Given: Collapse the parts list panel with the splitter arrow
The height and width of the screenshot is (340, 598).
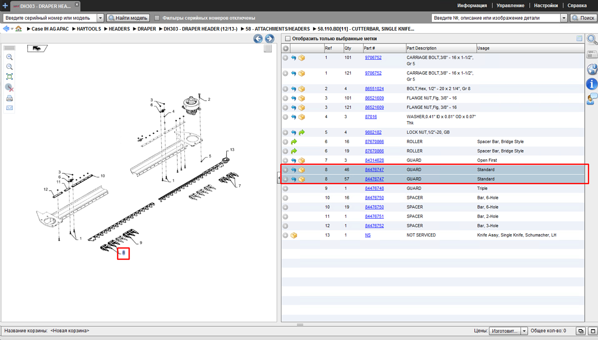Looking at the screenshot, I should 279,178.
